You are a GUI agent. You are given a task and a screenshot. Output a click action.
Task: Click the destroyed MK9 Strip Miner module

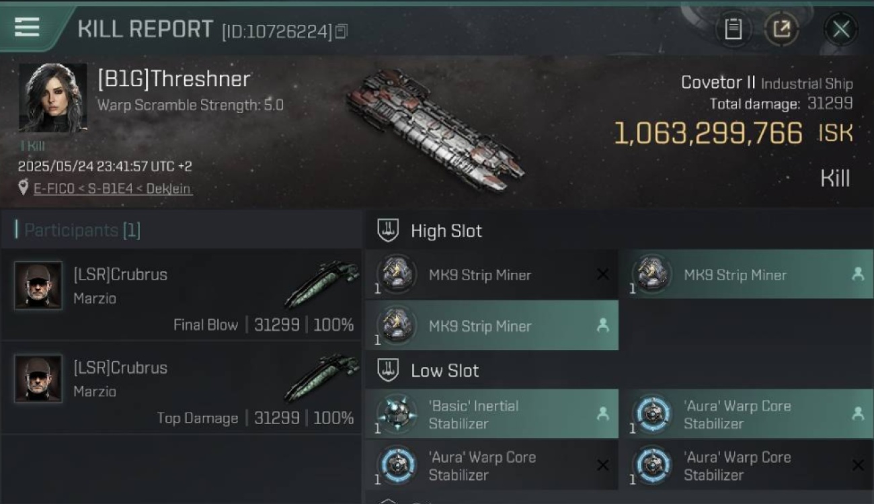pos(491,275)
